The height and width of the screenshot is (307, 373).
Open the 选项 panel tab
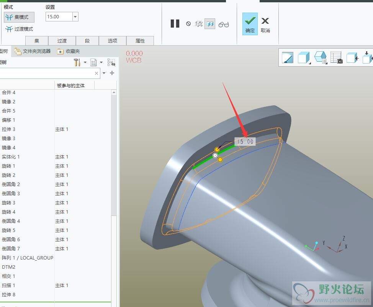112,41
